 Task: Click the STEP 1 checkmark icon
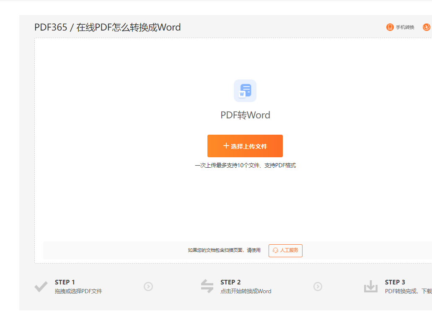tap(41, 287)
